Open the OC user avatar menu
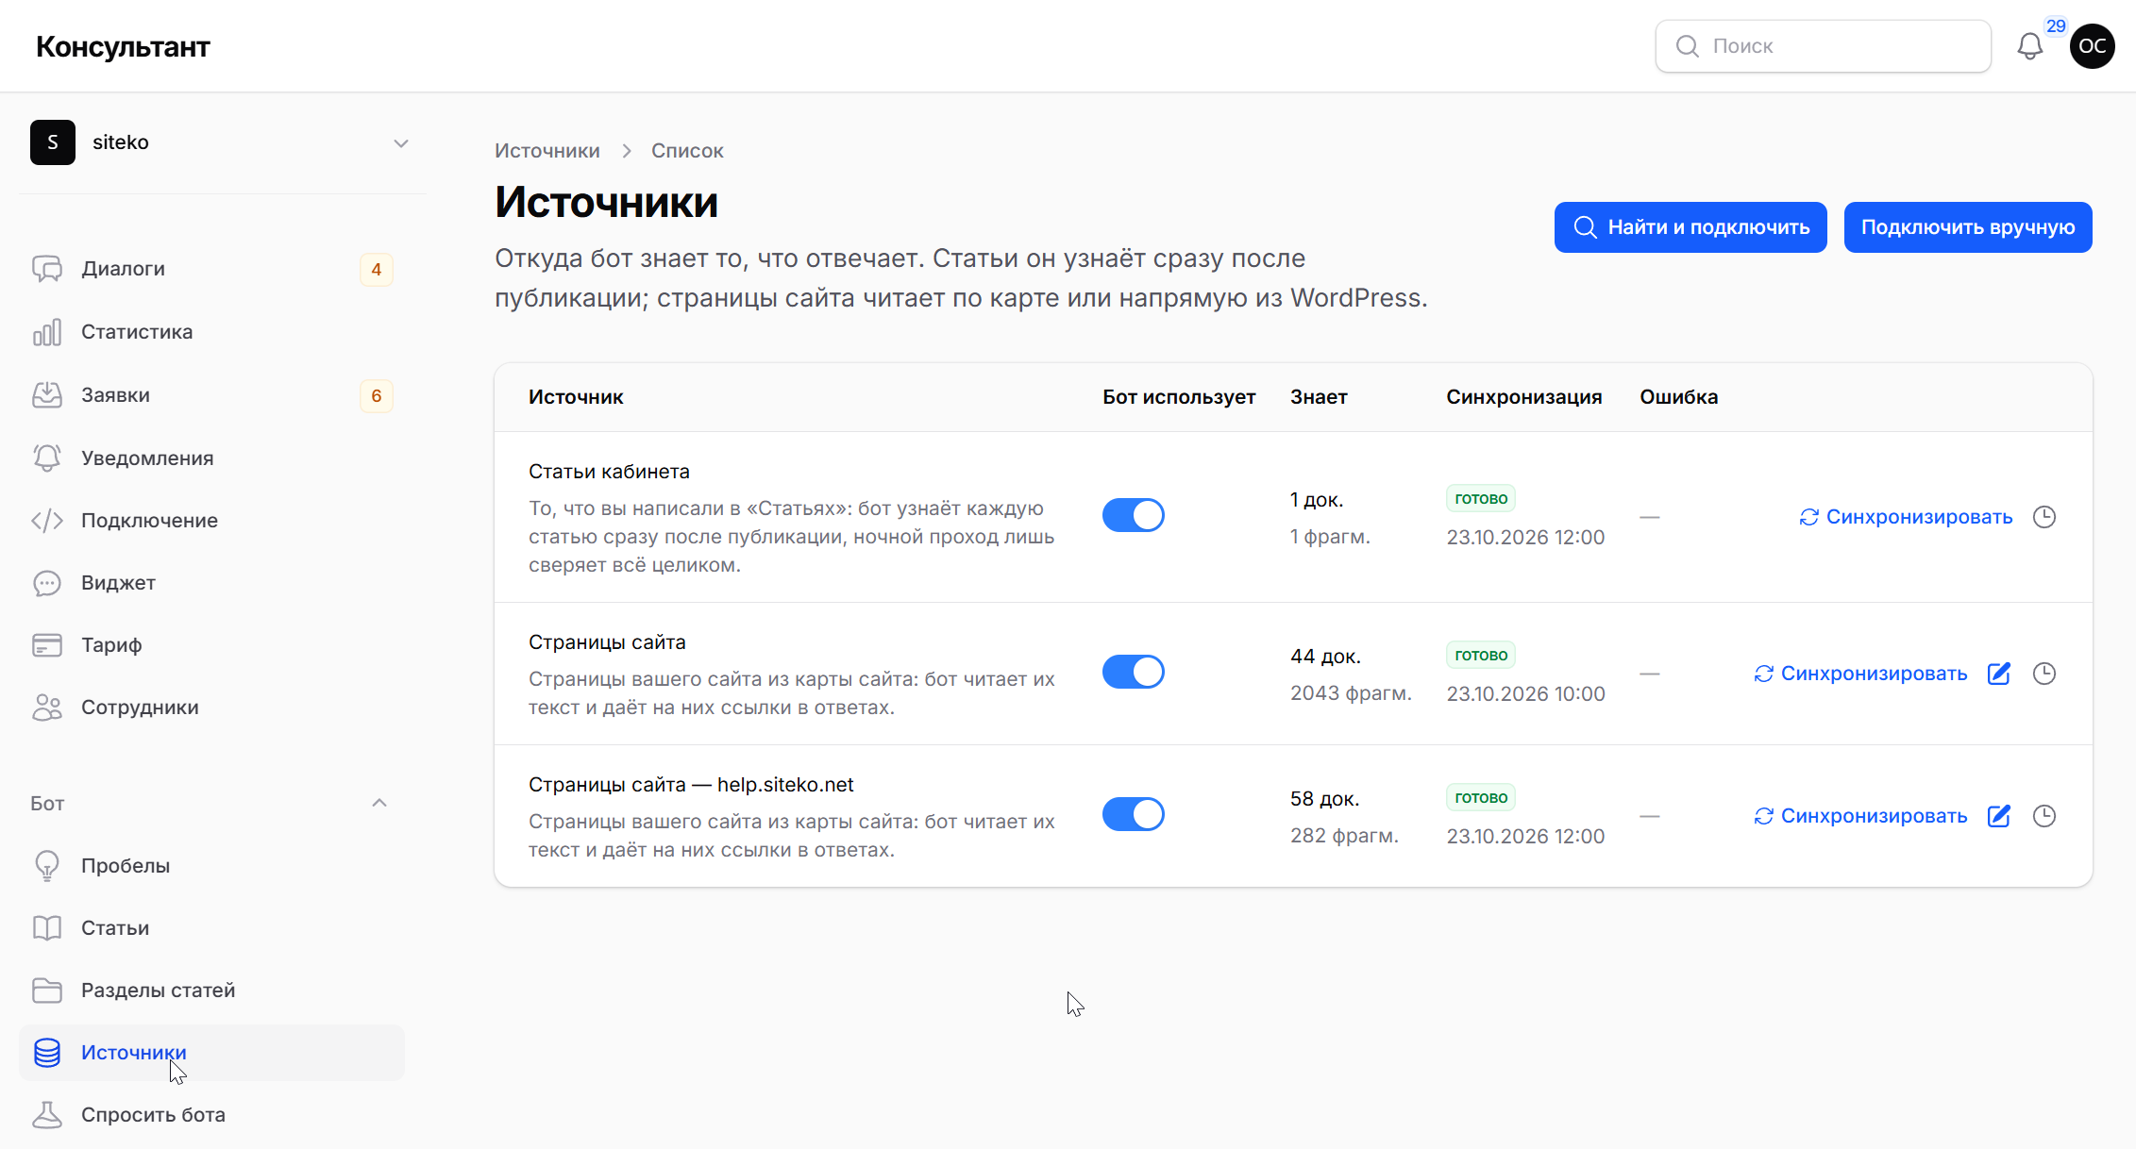2136x1149 pixels. pyautogui.click(x=2092, y=46)
